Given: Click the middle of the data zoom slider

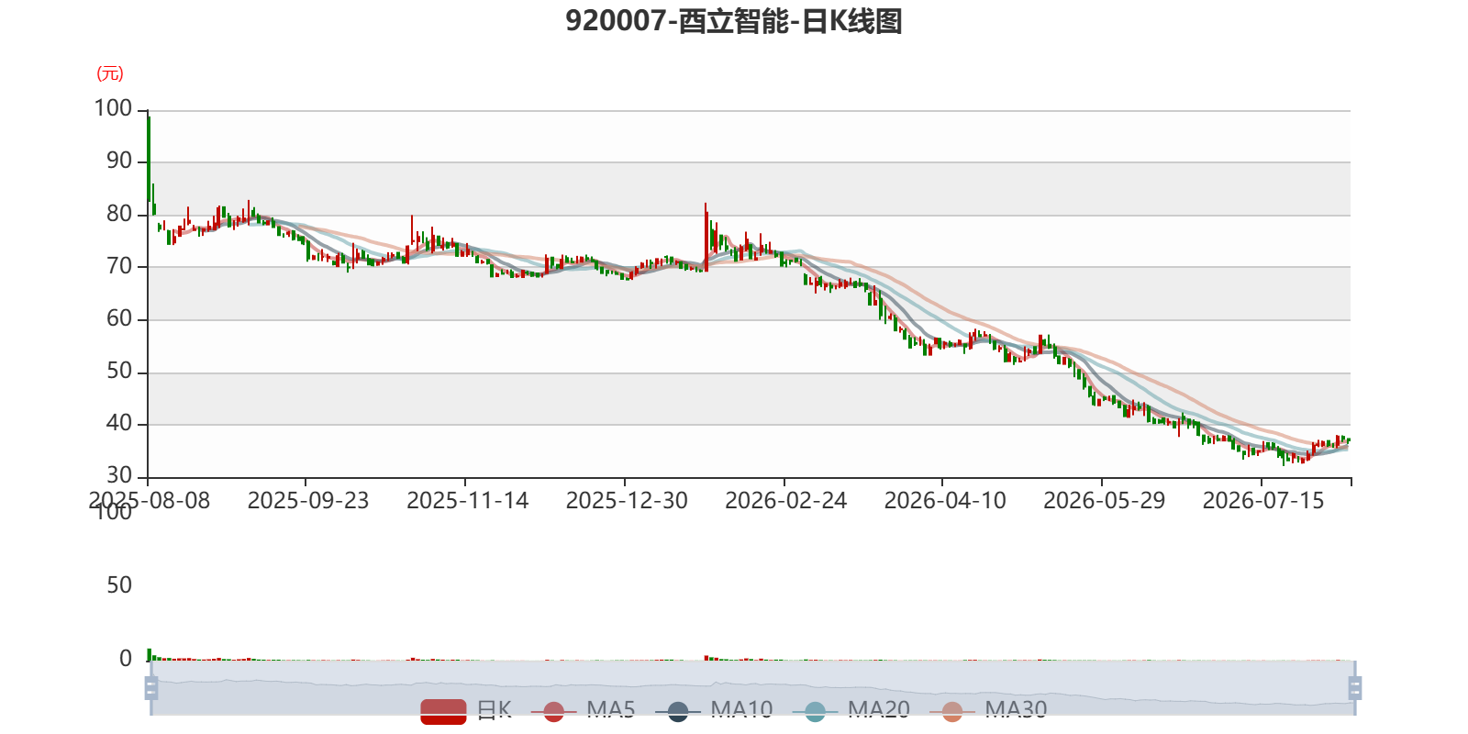Looking at the screenshot, I should tap(752, 687).
